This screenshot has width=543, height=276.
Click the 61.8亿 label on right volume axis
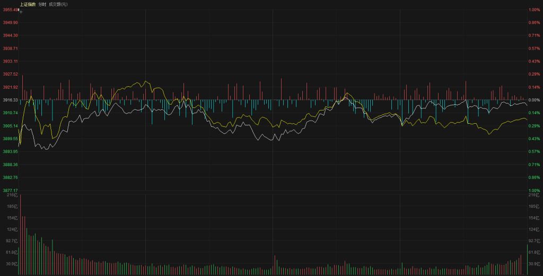click(x=533, y=252)
